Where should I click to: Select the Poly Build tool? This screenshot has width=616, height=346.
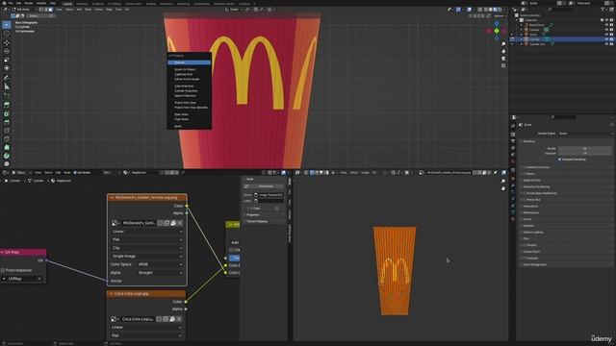click(7, 147)
